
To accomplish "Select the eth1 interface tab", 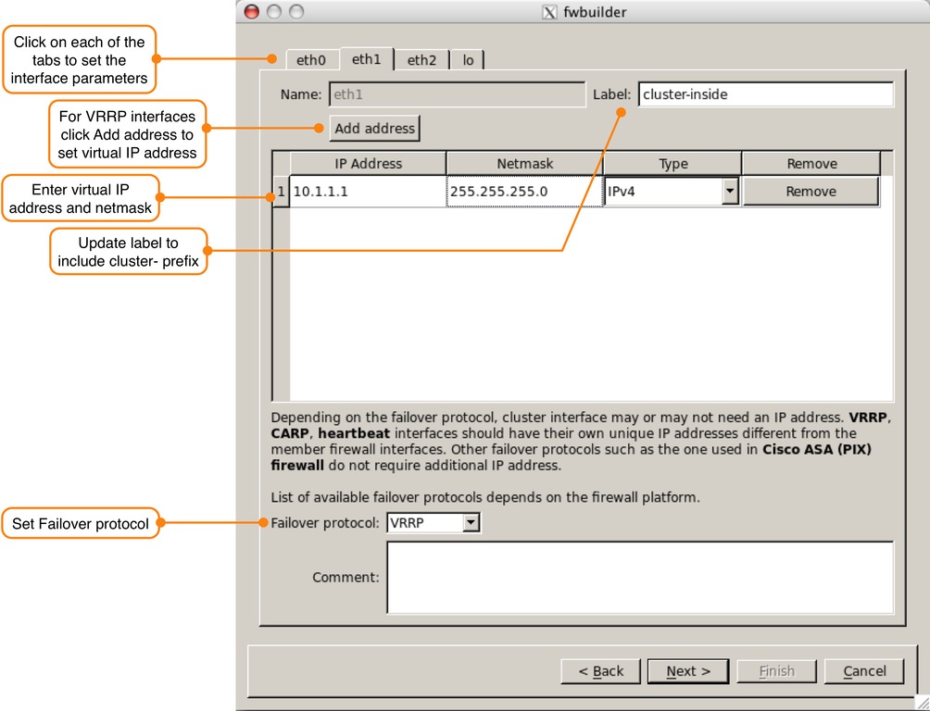I will [366, 59].
